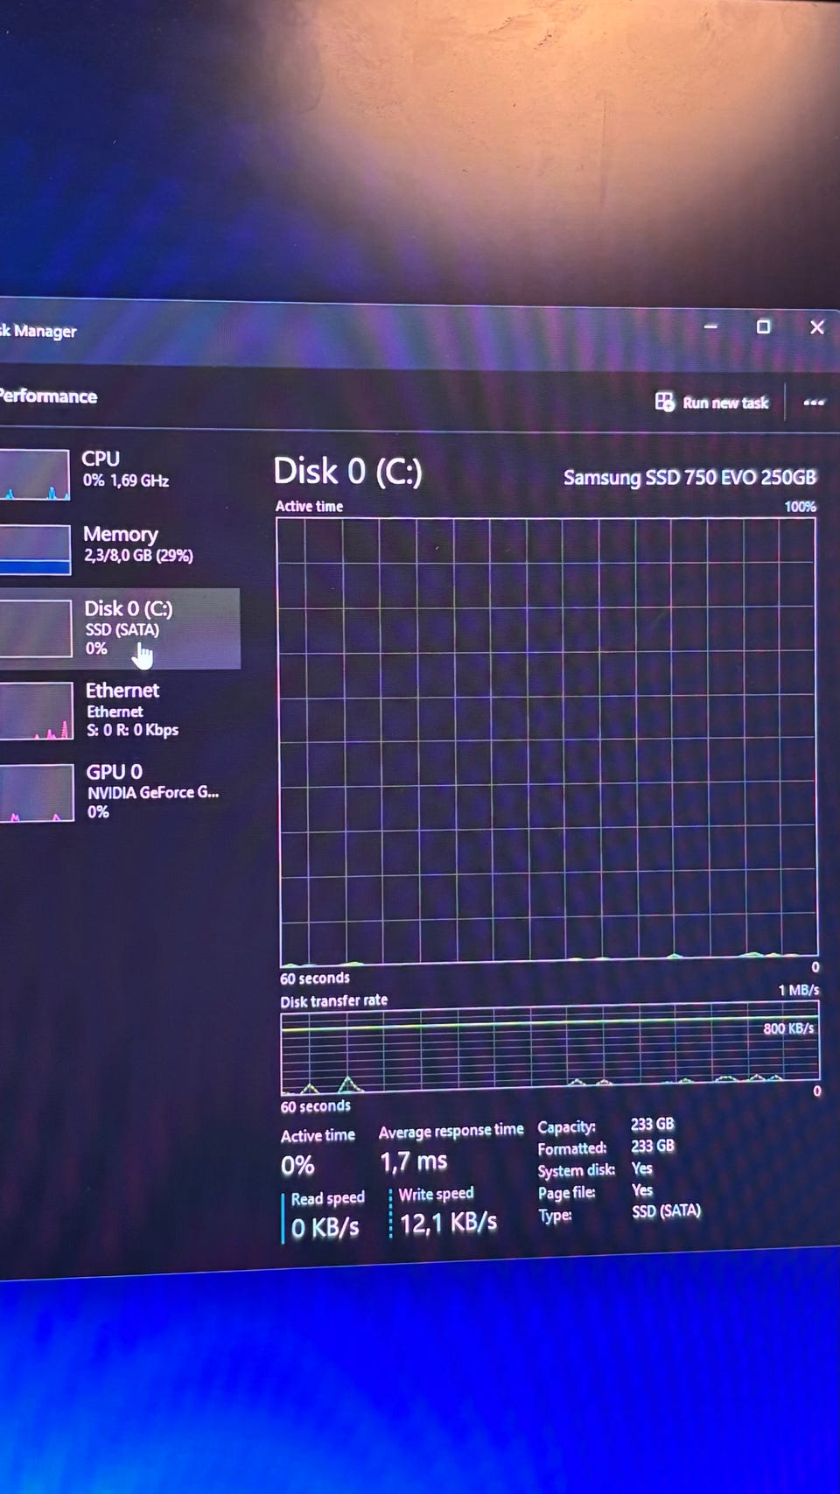Select Disk 0 (C:) in sidebar
This screenshot has width=840, height=1494.
click(120, 628)
